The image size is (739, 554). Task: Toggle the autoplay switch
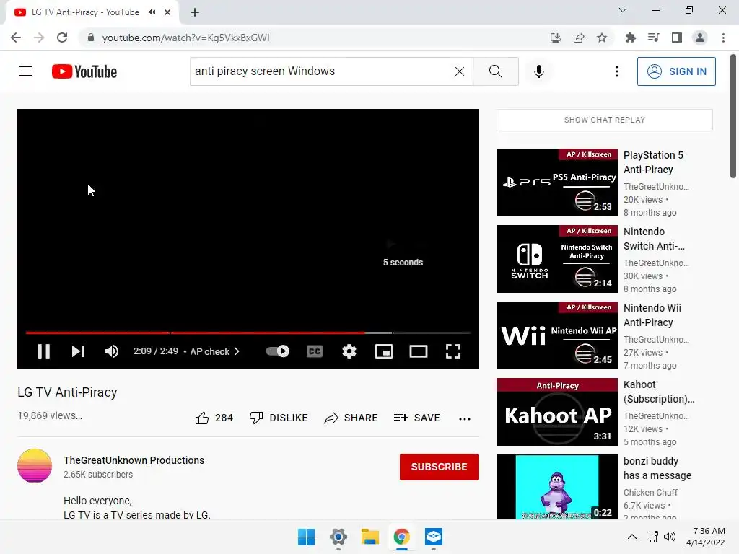tap(278, 351)
